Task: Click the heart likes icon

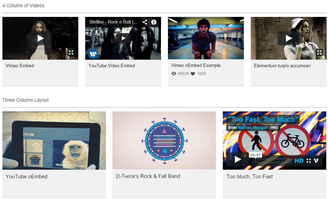Action: 193,74
